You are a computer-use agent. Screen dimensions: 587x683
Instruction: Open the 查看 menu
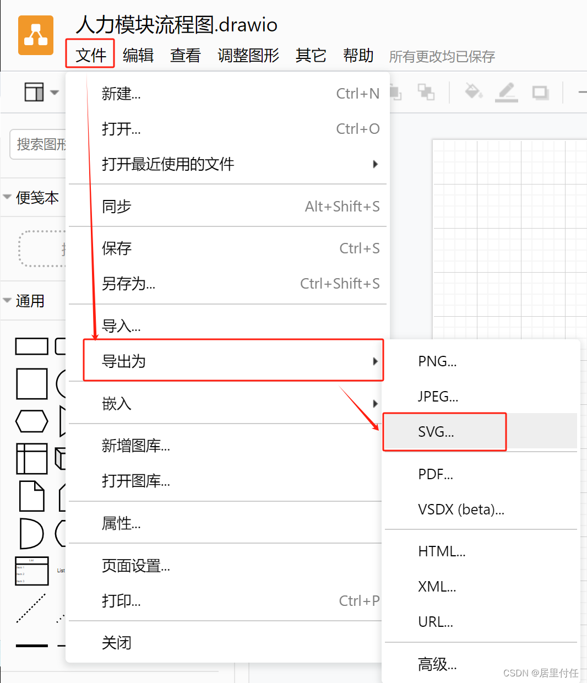tap(186, 55)
